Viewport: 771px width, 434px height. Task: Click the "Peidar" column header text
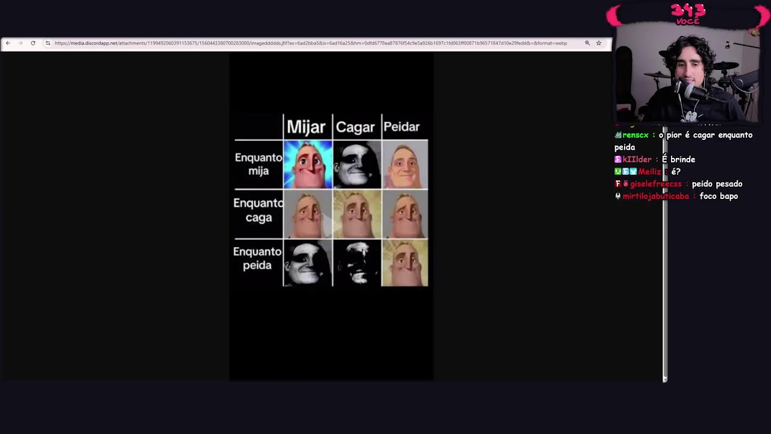(x=402, y=127)
